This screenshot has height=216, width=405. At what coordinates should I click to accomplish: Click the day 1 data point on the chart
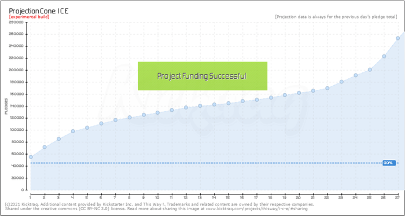pos(31,157)
